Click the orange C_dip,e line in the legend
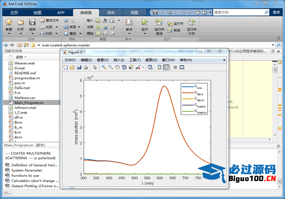Screen dimensions: 285x199 pyautogui.click(x=187, y=93)
